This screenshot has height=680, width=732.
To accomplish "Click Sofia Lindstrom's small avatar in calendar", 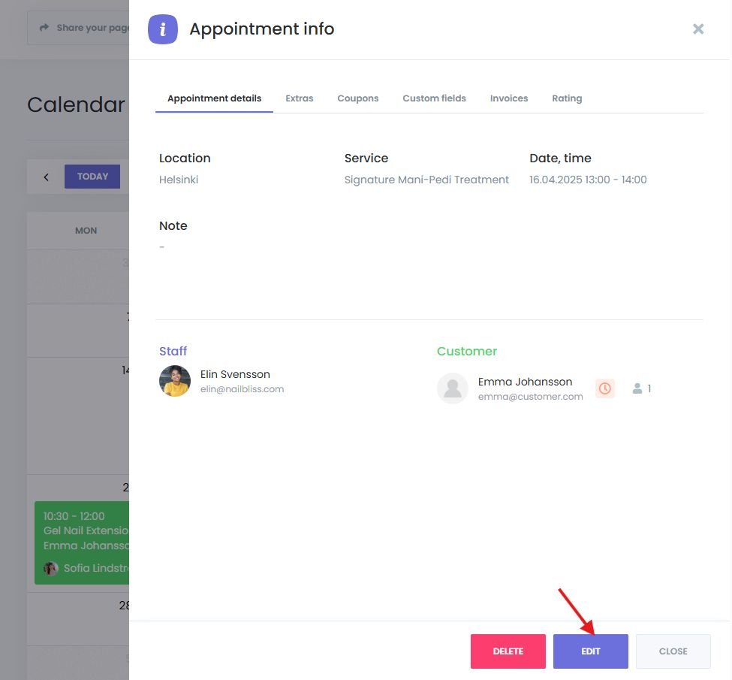I will click(x=51, y=568).
